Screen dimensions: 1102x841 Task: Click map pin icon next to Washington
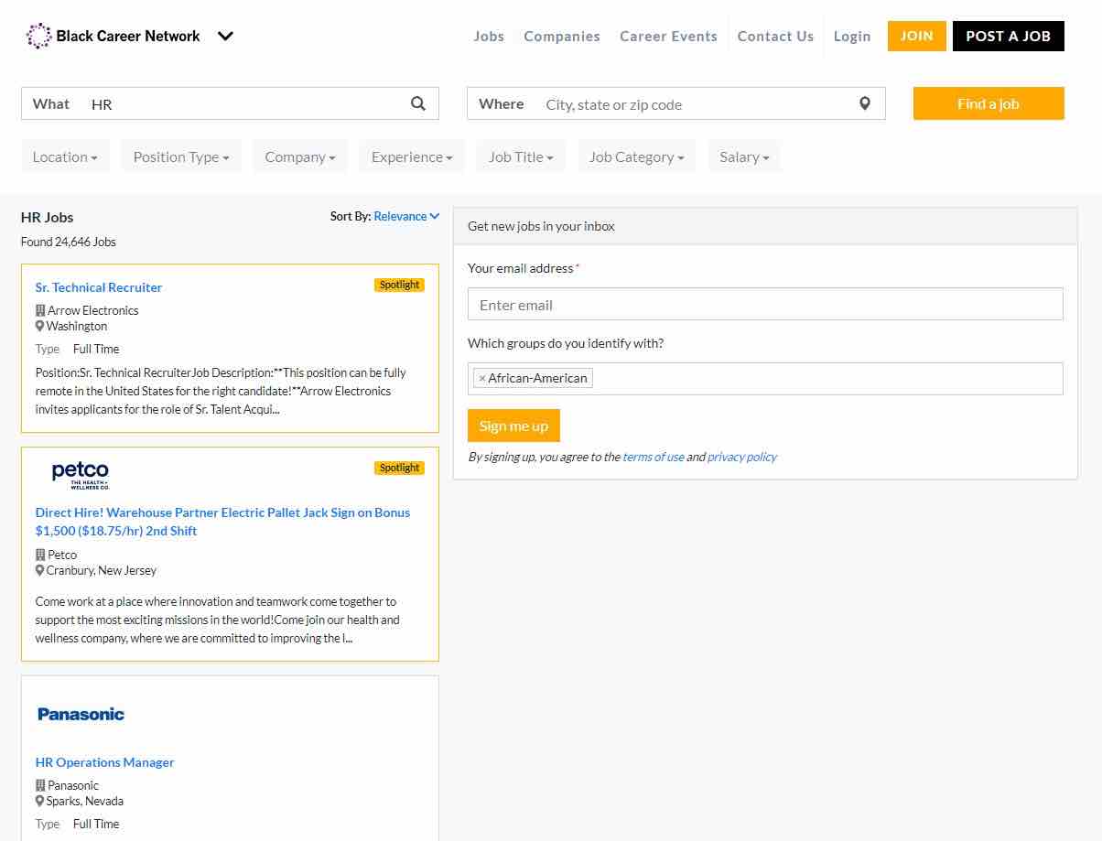(40, 326)
